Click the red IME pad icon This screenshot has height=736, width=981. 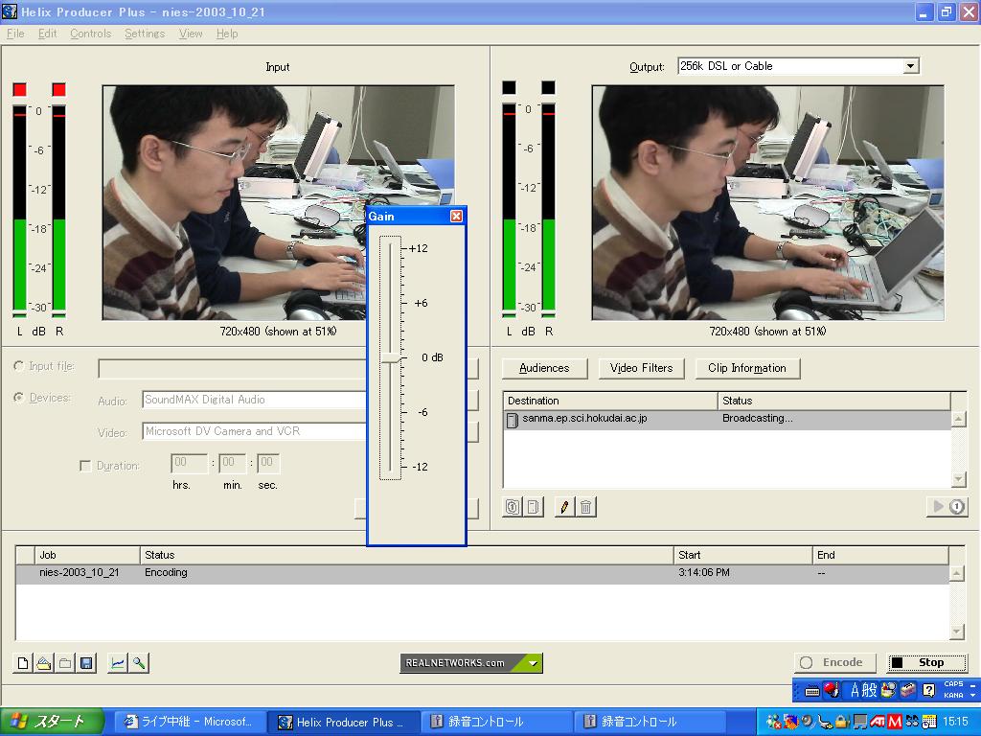point(831,690)
